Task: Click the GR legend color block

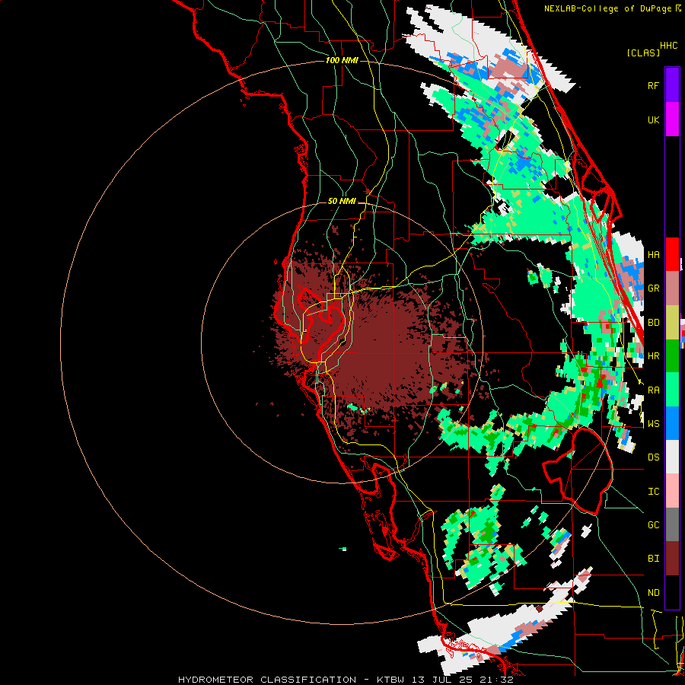Action: (x=672, y=288)
